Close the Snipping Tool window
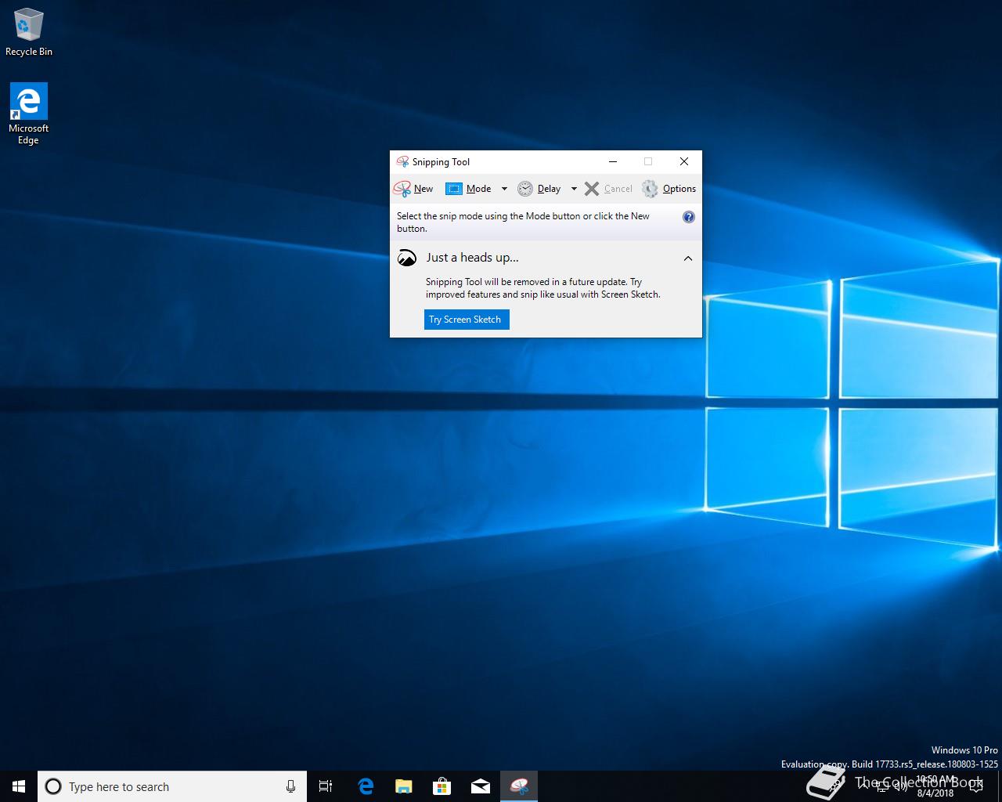This screenshot has width=1002, height=802. click(684, 161)
